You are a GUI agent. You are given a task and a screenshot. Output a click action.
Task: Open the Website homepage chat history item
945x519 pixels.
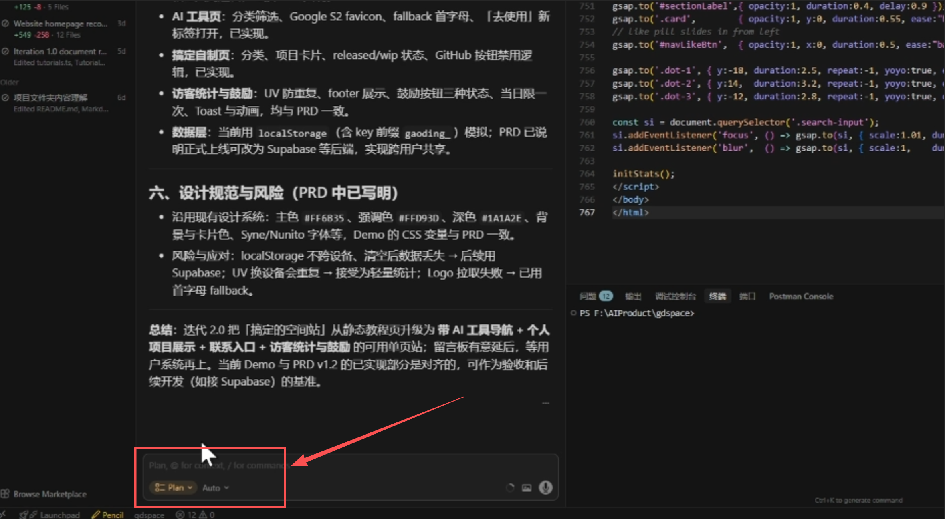60,24
